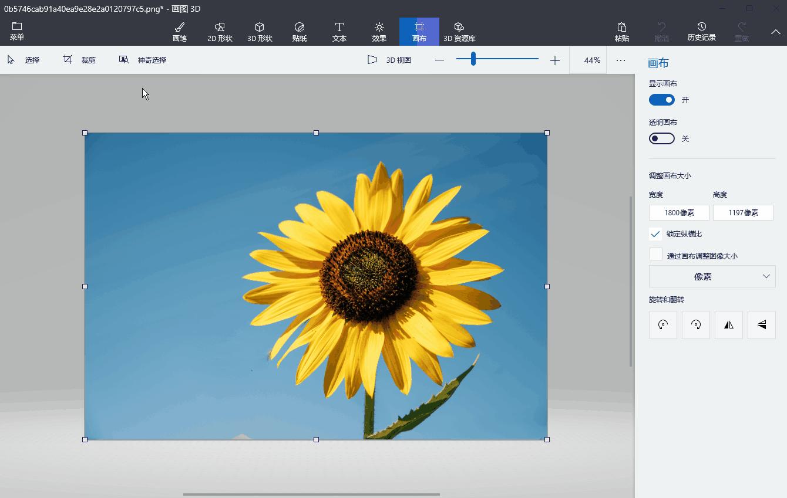Toggle the 透明画布 transparent canvas switch
The width and height of the screenshot is (787, 498).
(662, 138)
